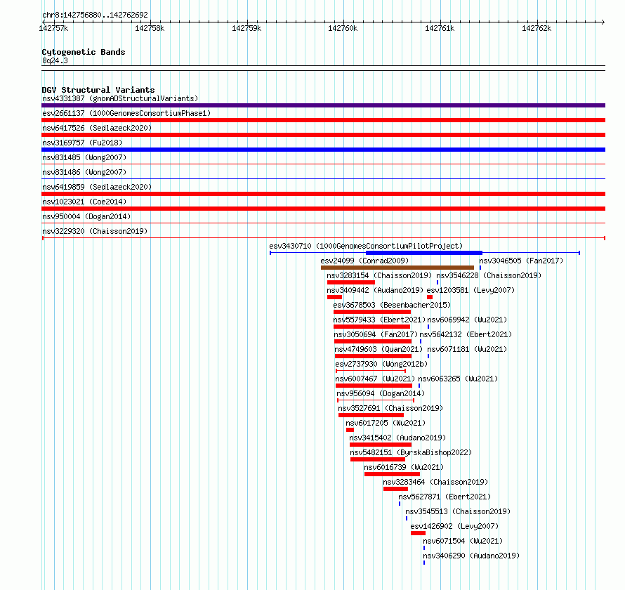Open the nsv3229320 Chaisson2019 variant label
Image resolution: width=625 pixels, height=590 pixels.
coord(95,231)
